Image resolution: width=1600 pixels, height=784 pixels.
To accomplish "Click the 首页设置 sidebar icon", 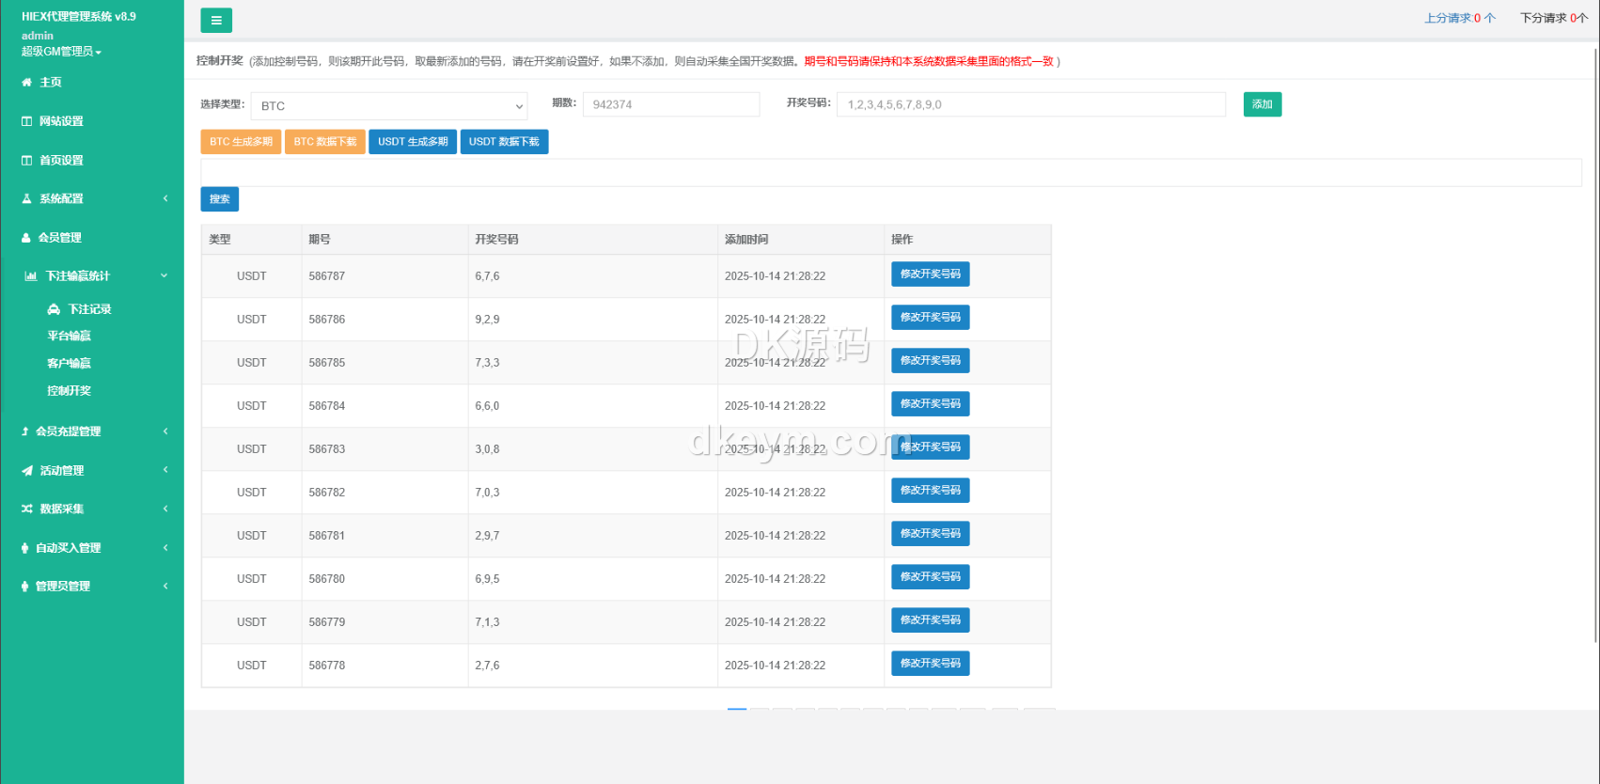I will point(26,161).
